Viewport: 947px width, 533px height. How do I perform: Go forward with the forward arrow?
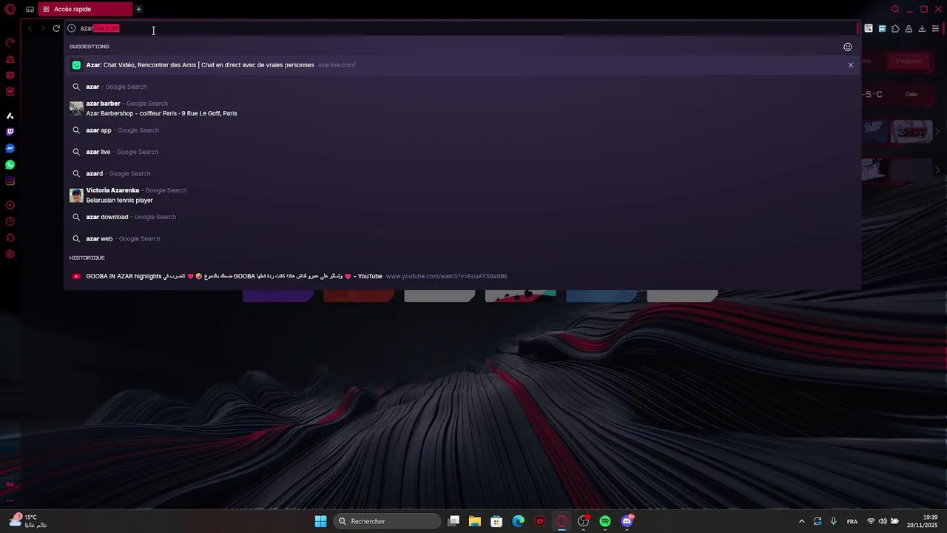pos(43,29)
